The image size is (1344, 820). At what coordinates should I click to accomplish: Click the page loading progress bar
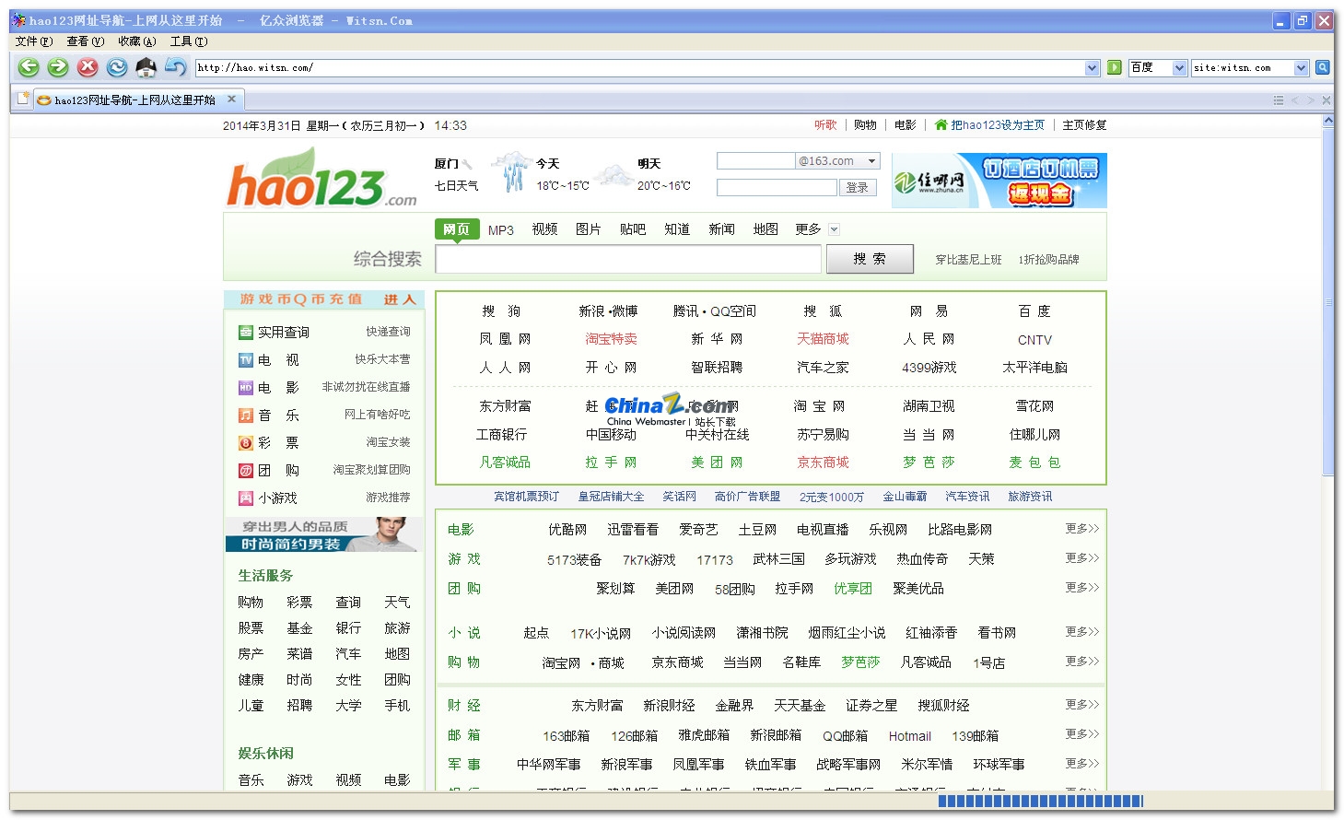pos(1041,801)
